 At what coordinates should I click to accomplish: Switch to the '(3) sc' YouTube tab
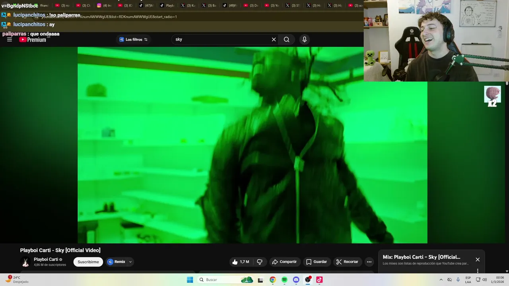pyautogui.click(x=355, y=6)
